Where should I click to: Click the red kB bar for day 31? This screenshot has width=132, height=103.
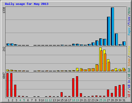(123, 91)
